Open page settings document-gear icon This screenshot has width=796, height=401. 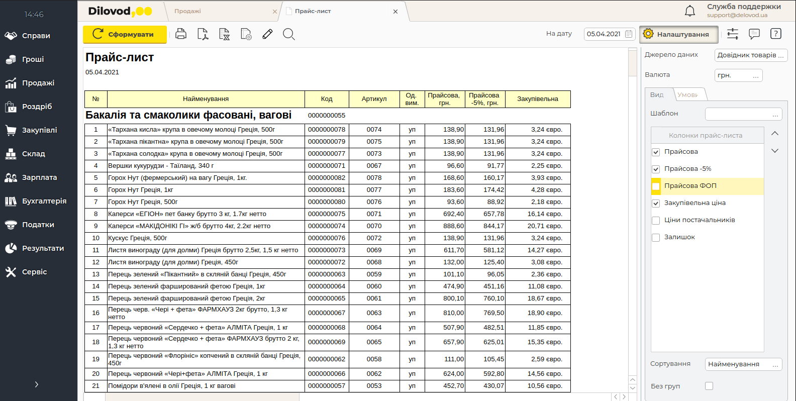click(246, 34)
